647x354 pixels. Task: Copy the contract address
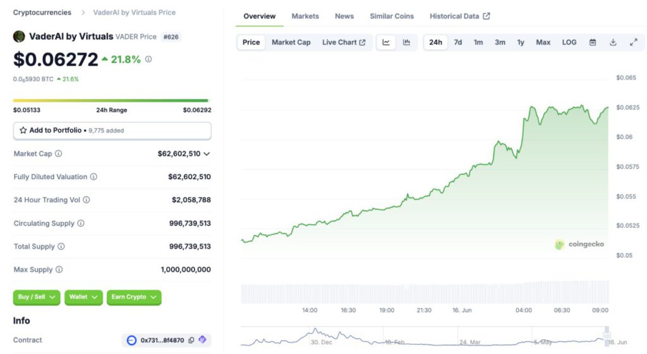point(191,340)
